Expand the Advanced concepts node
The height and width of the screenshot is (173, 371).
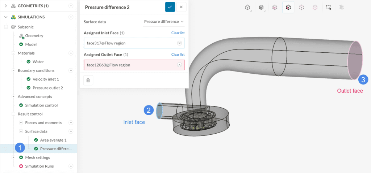coord(13,96)
